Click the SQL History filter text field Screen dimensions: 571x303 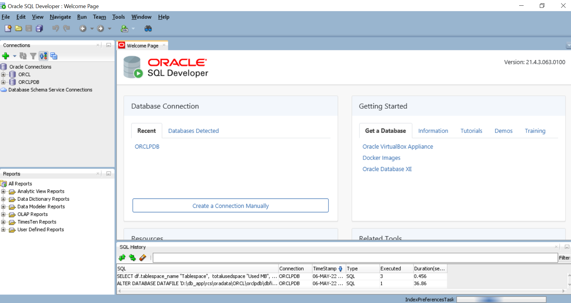355,257
